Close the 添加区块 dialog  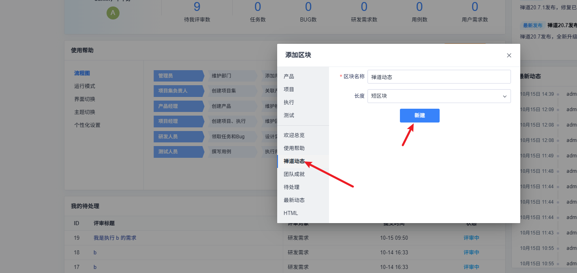click(x=509, y=55)
